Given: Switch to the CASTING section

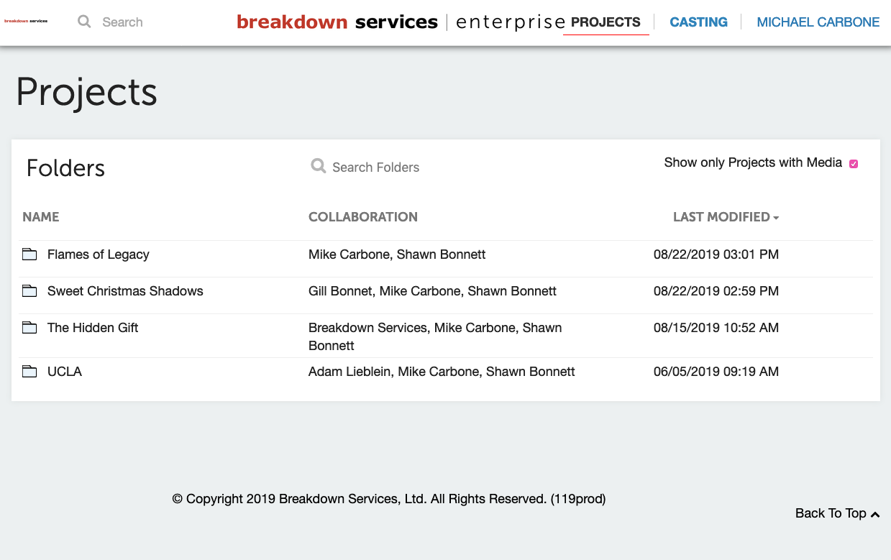Looking at the screenshot, I should point(698,22).
